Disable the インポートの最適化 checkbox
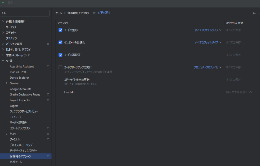This screenshot has width=260, height=166. point(60,42)
